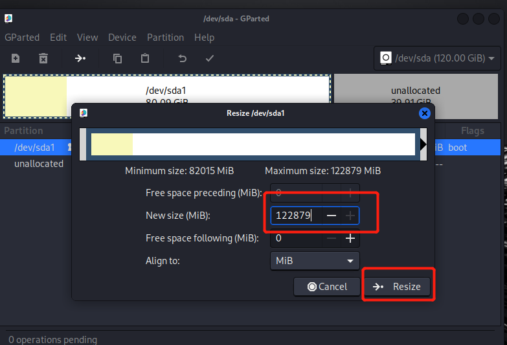Open the View menu
This screenshot has width=507, height=345.
click(x=87, y=38)
